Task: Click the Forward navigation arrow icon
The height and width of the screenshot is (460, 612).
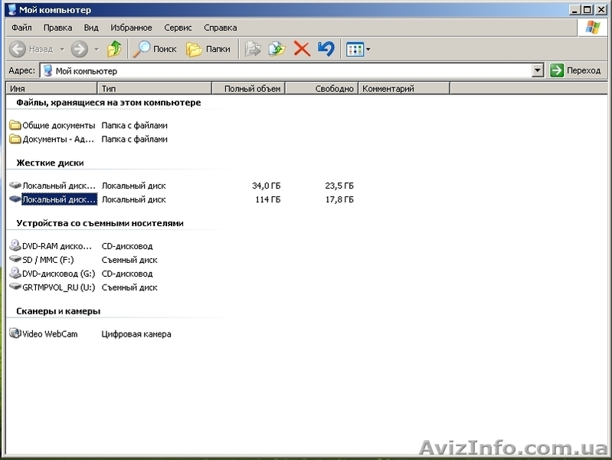Action: pos(79,49)
